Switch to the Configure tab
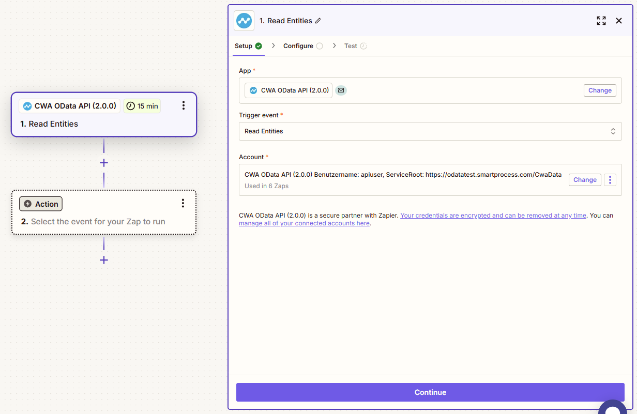Viewport: 637px width, 414px height. [298, 46]
